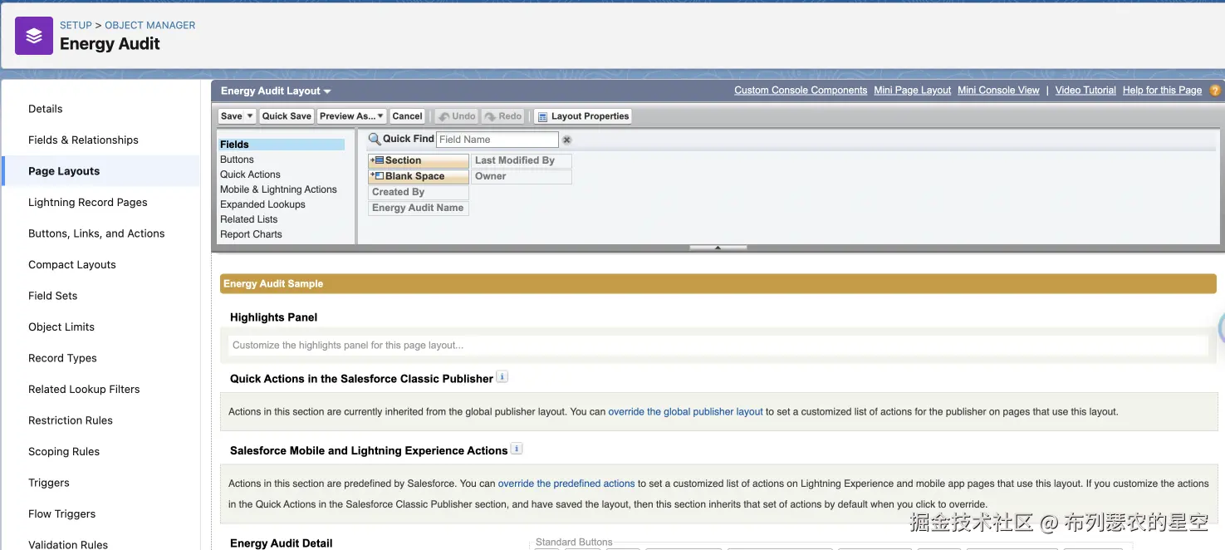Click the purple Energy Audit object icon
Image resolution: width=1225 pixels, height=550 pixels.
tap(34, 36)
